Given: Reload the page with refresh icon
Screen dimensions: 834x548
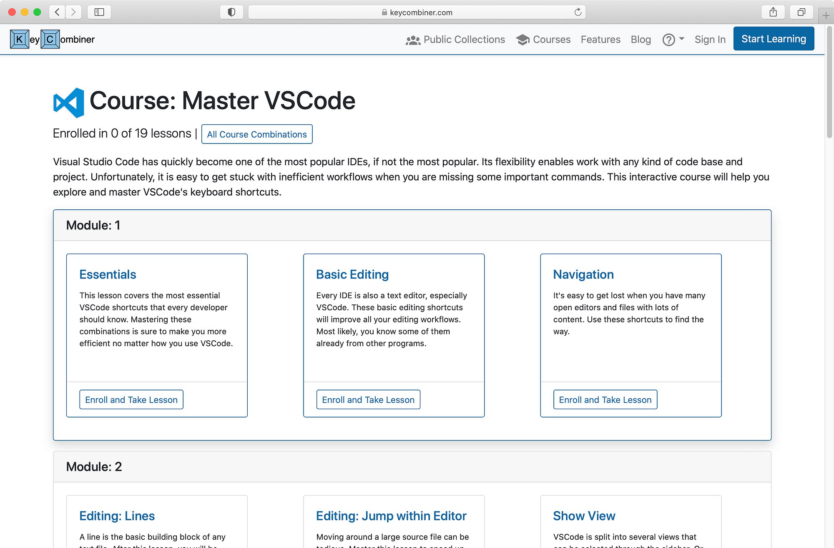Looking at the screenshot, I should coord(578,12).
